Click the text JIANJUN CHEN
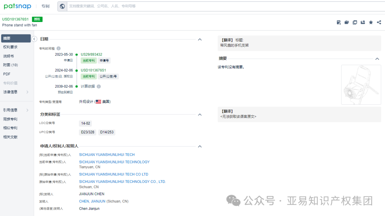 92,194
